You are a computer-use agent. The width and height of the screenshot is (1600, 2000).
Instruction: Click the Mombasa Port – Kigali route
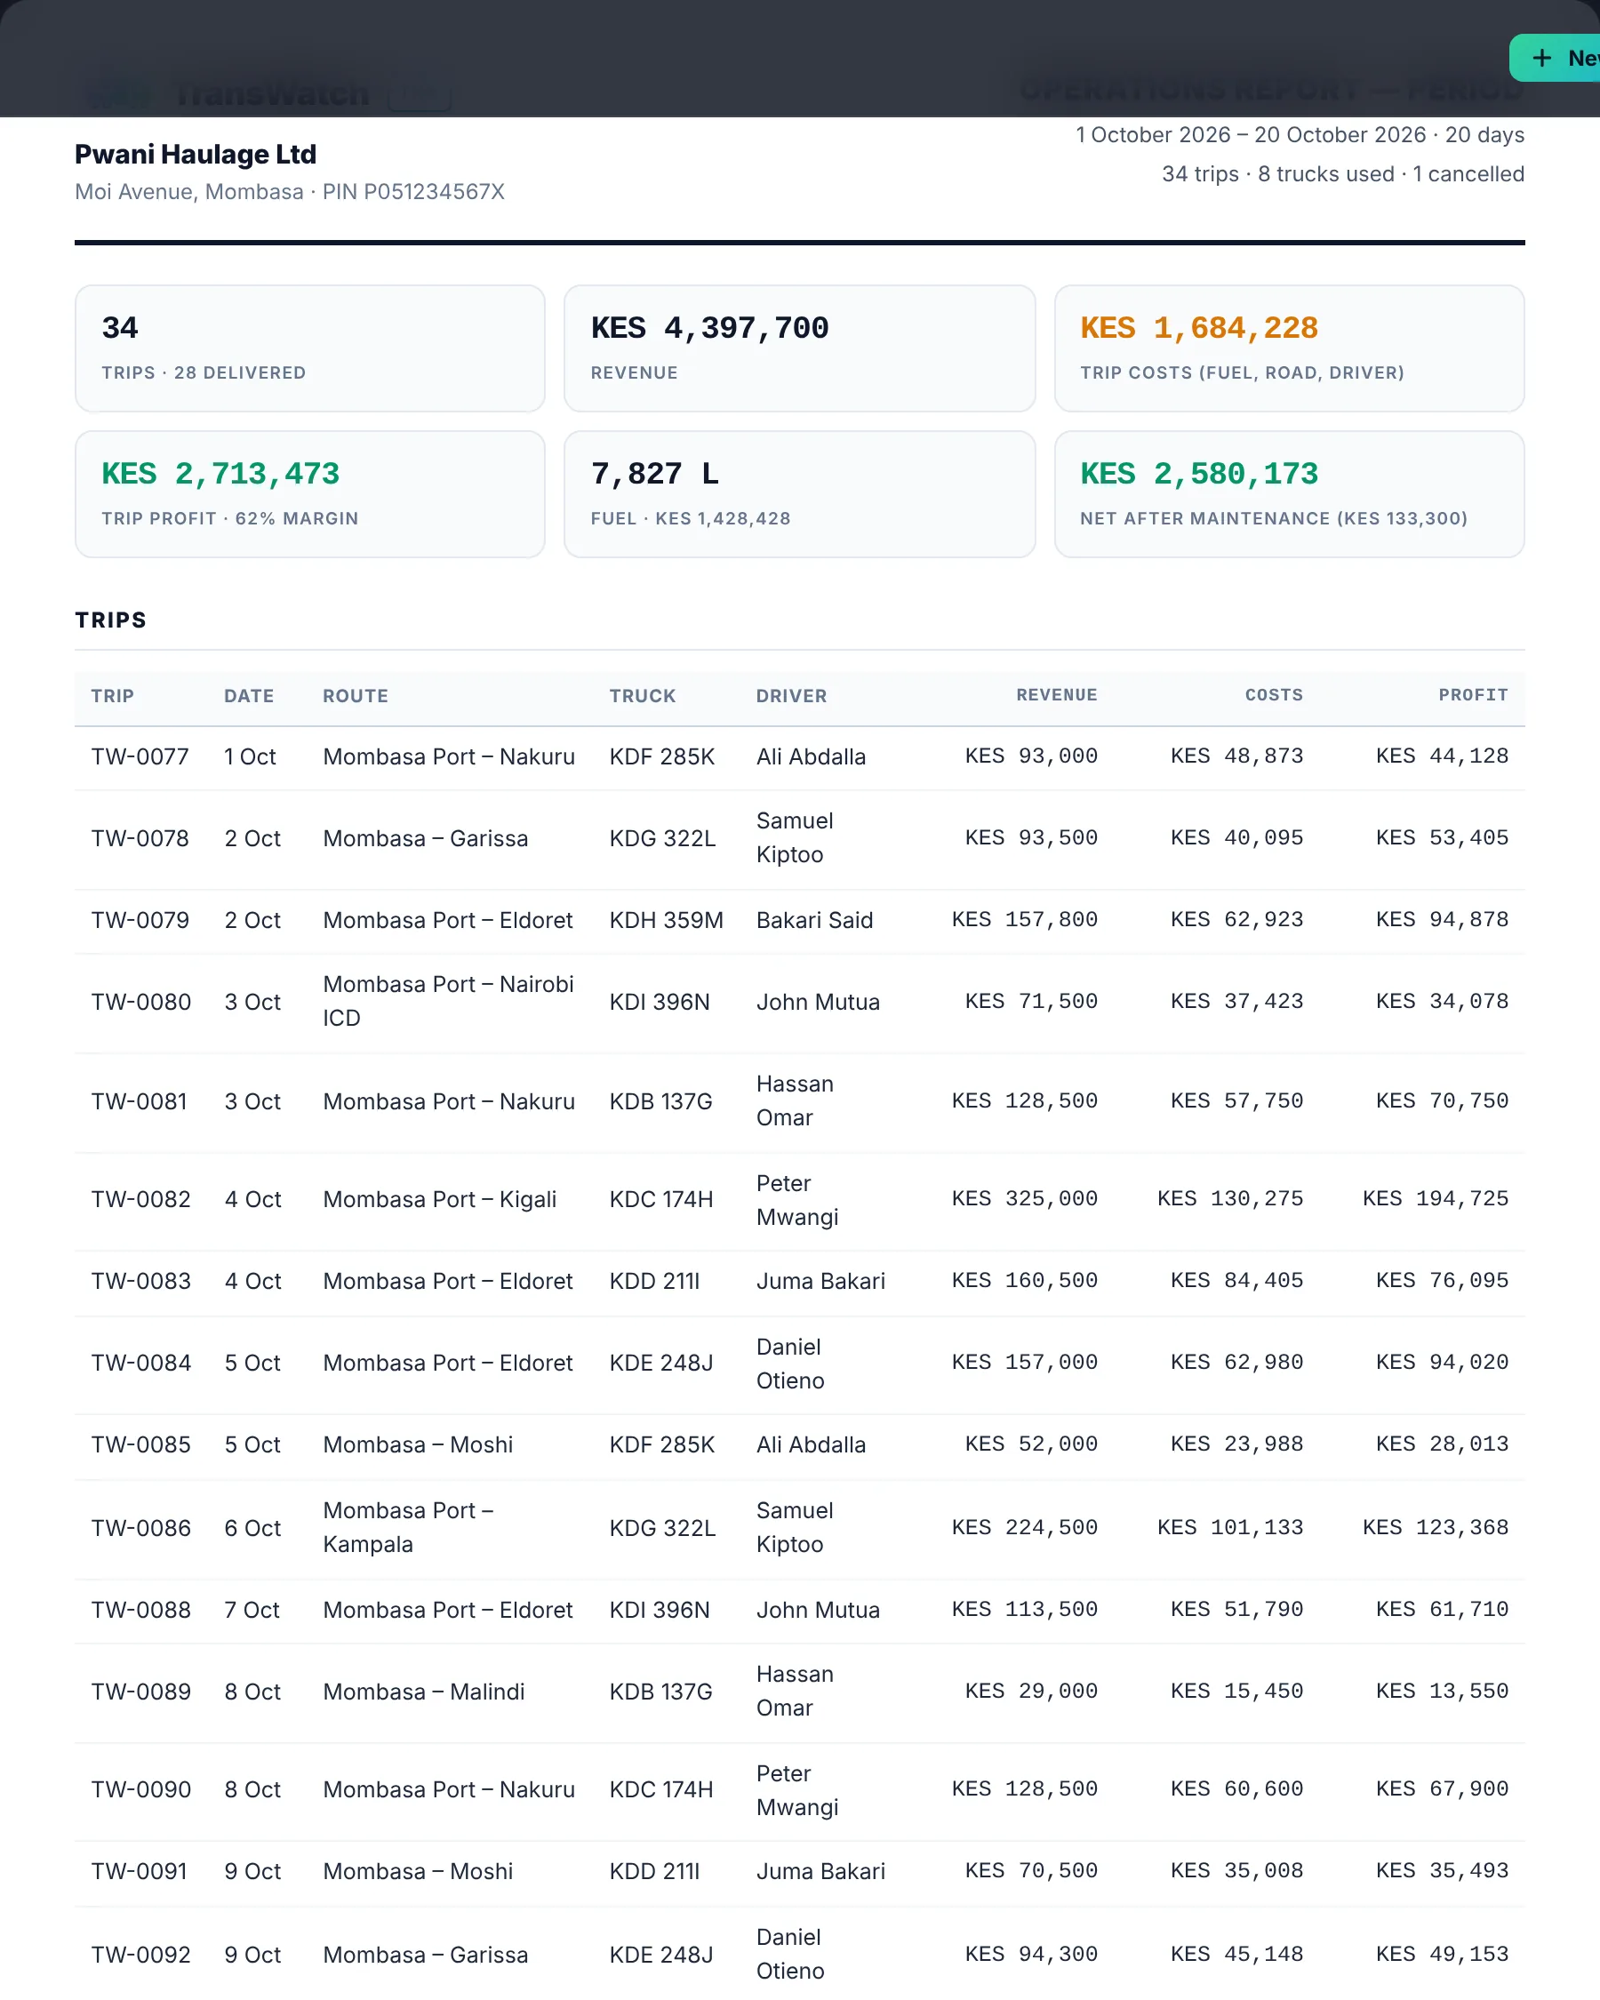tap(440, 1199)
